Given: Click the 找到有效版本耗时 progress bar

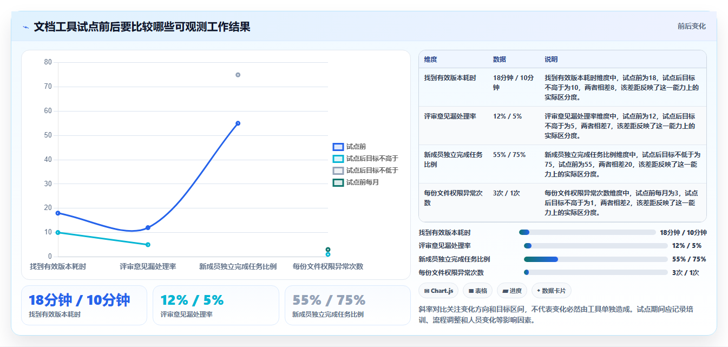Looking at the screenshot, I should [x=587, y=232].
